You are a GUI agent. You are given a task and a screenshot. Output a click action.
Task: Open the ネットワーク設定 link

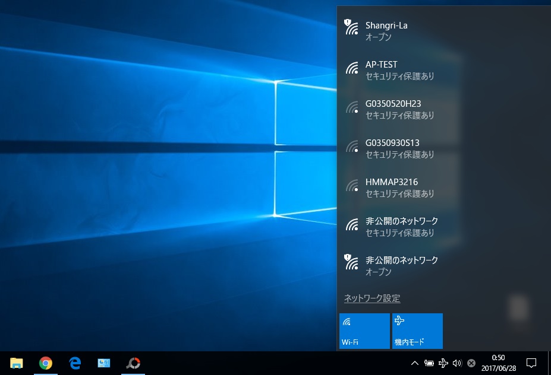pyautogui.click(x=372, y=298)
